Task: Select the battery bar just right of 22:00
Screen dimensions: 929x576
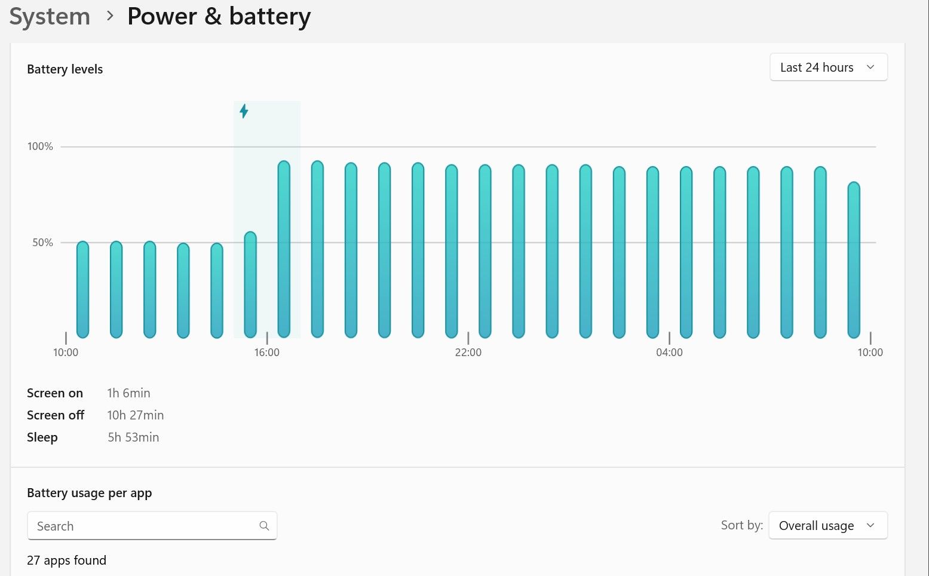Action: 485,252
